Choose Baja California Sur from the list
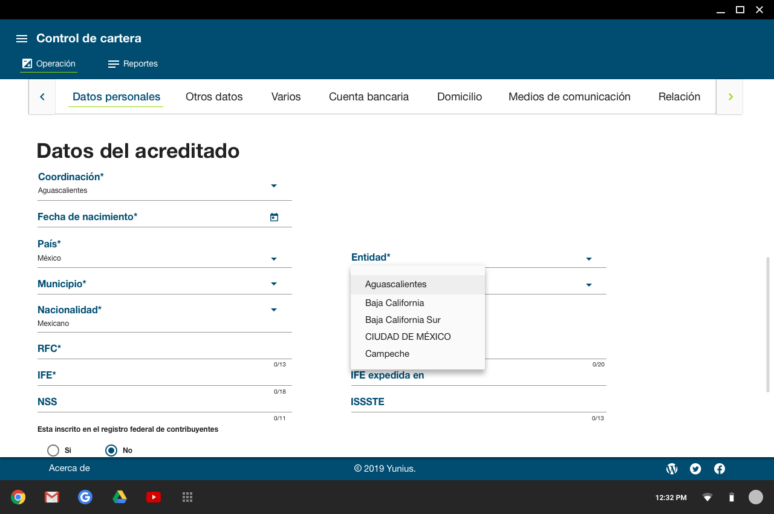The height and width of the screenshot is (514, 774). 403,320
